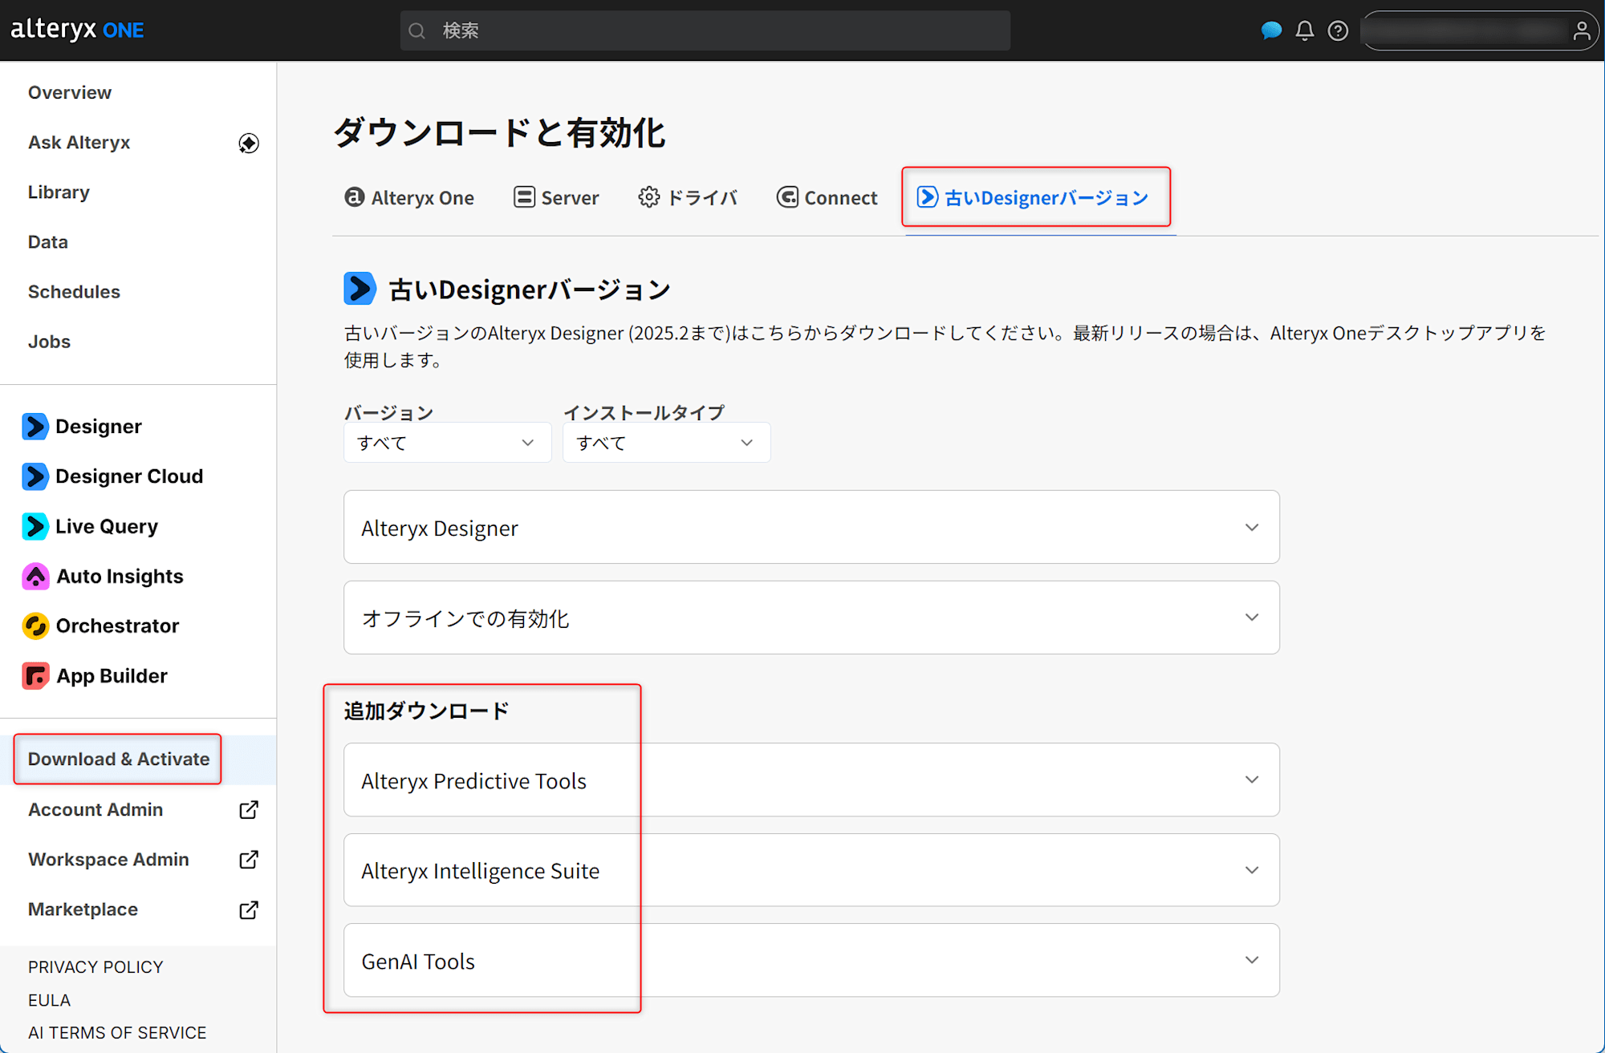This screenshot has width=1605, height=1053.
Task: Open the Workspace Admin link
Action: [x=108, y=860]
